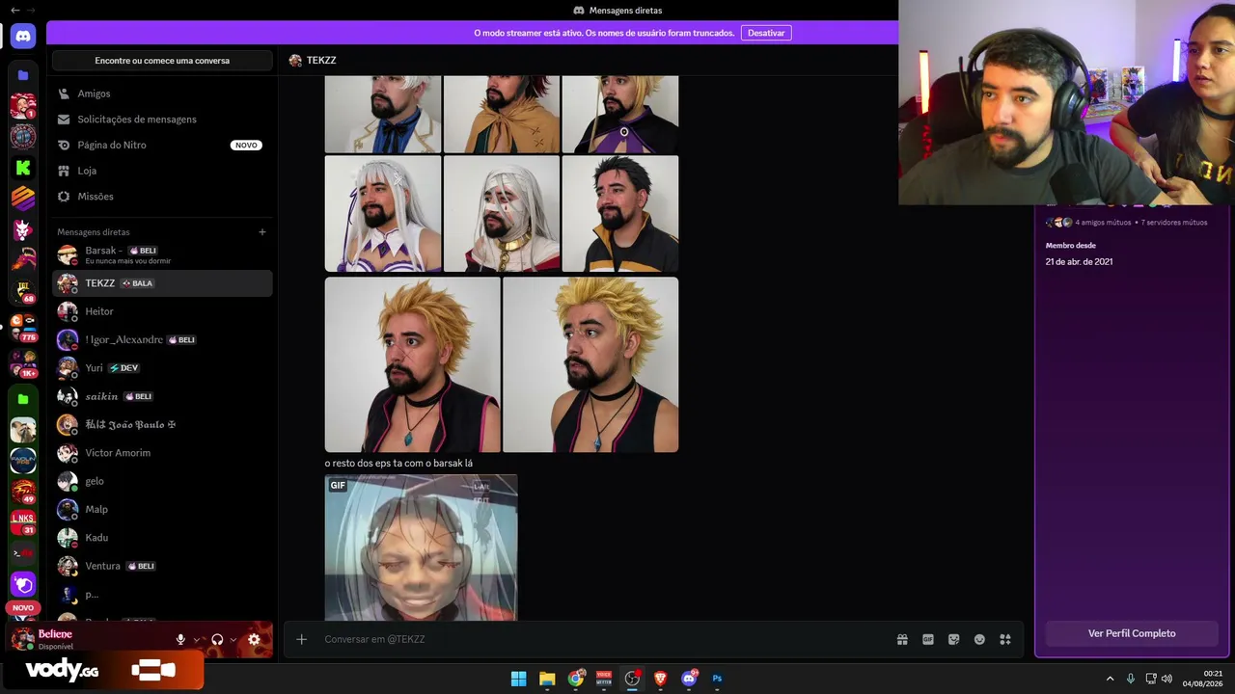Create a new direct message with plus icon
Viewport: 1235px width, 694px height.
[262, 232]
